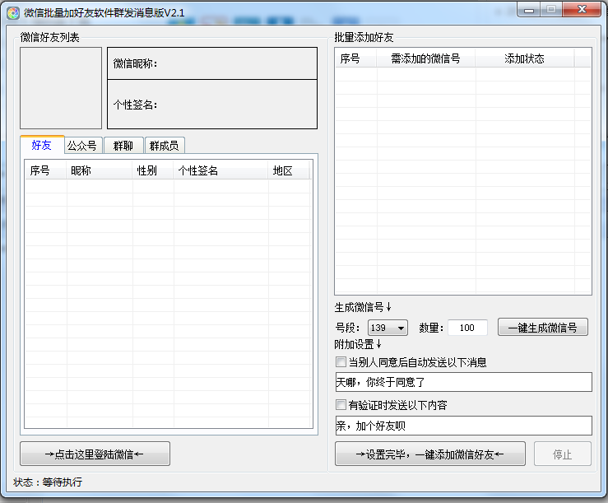Switch to the 群成员 tab
The image size is (608, 503).
165,146
